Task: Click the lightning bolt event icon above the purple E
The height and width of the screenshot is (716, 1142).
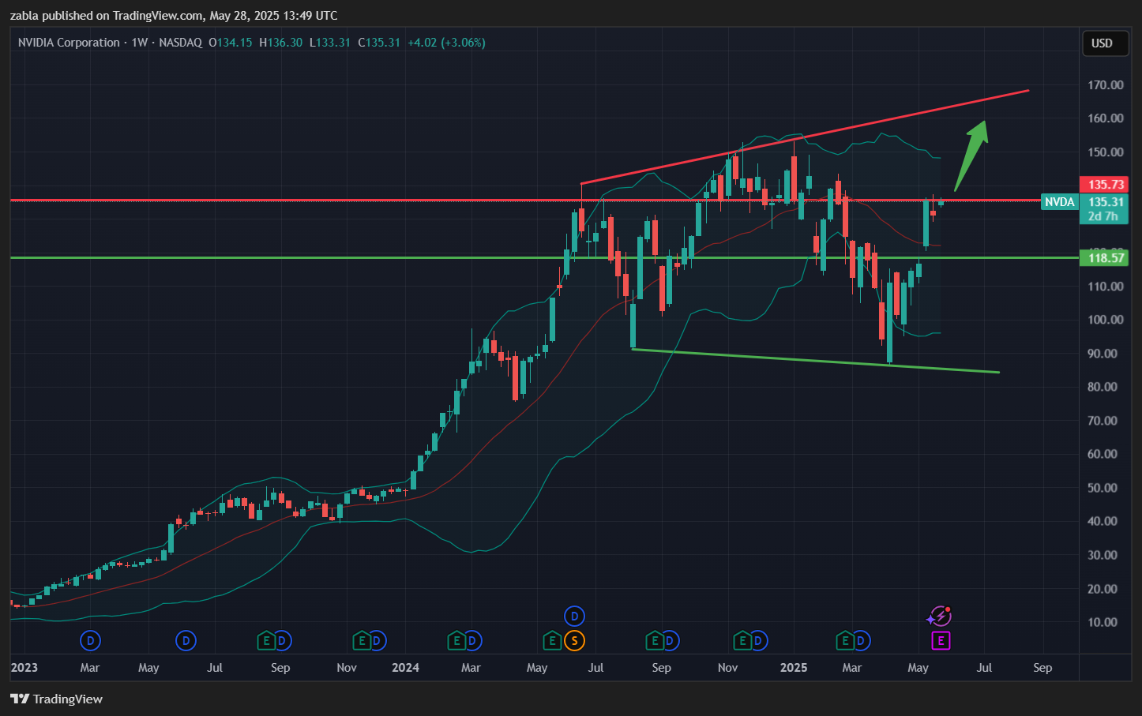Action: coord(939,616)
